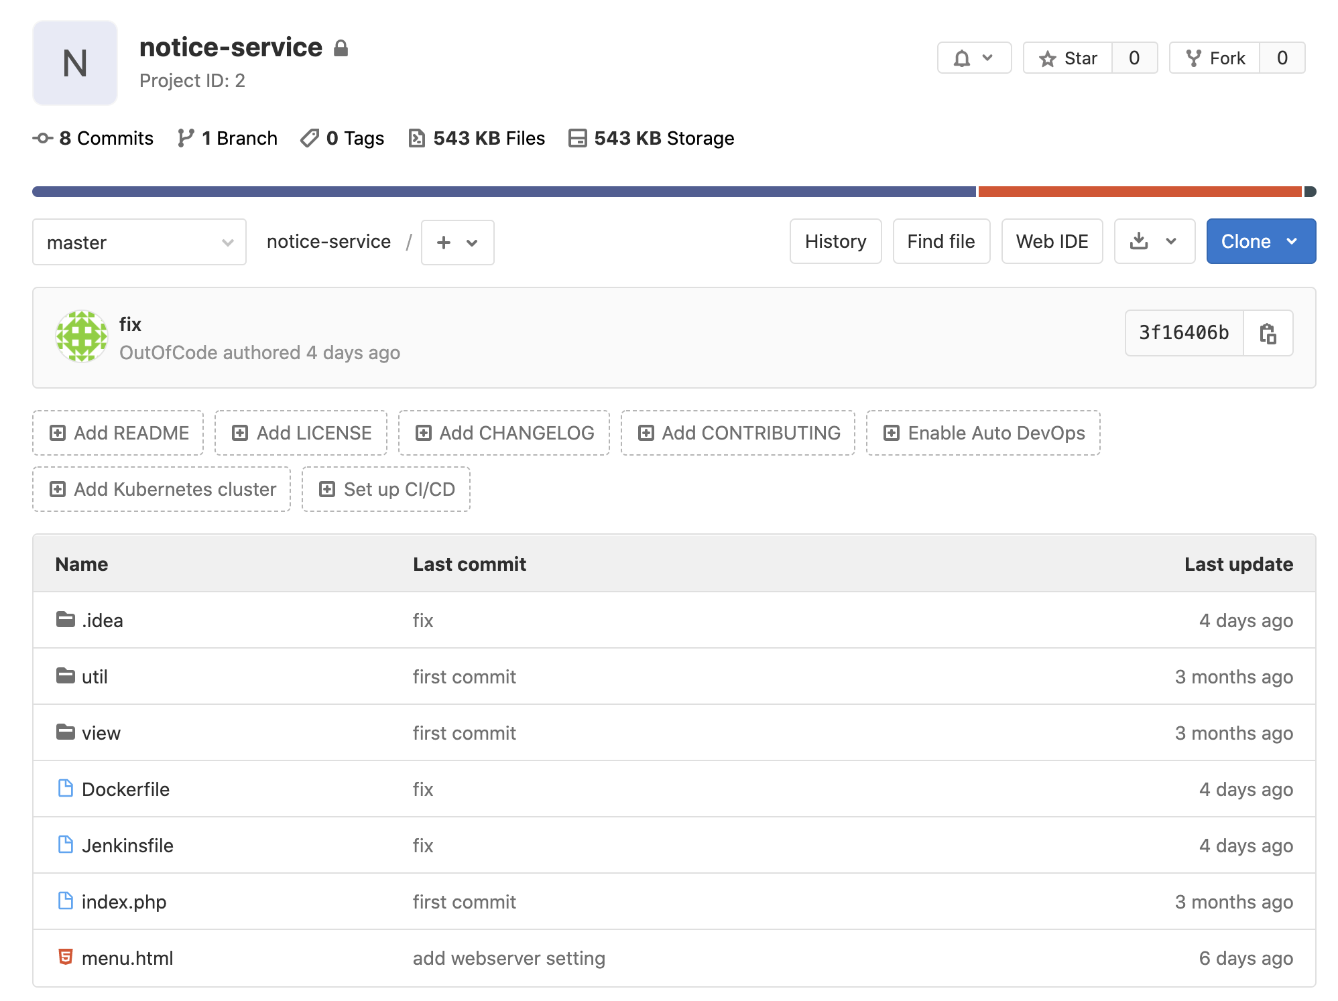Expand the plus add-file dropdown
The height and width of the screenshot is (1001, 1338).
pyautogui.click(x=457, y=242)
